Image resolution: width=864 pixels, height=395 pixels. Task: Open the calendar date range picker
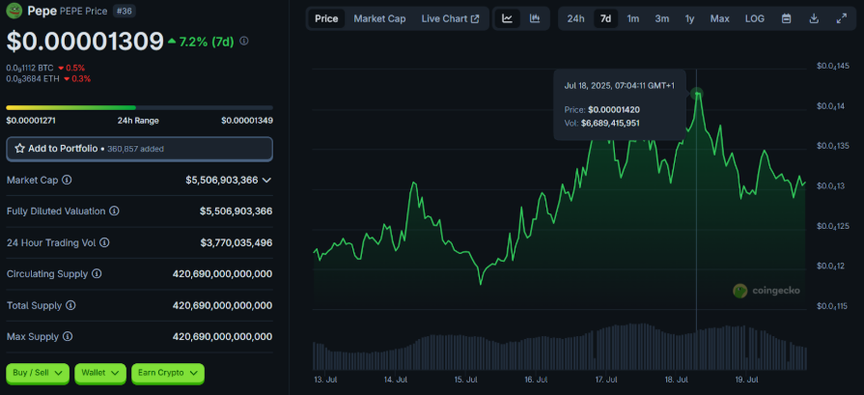[x=787, y=18]
